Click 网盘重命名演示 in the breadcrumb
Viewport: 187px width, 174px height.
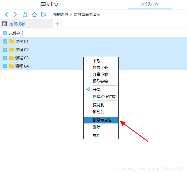87,15
